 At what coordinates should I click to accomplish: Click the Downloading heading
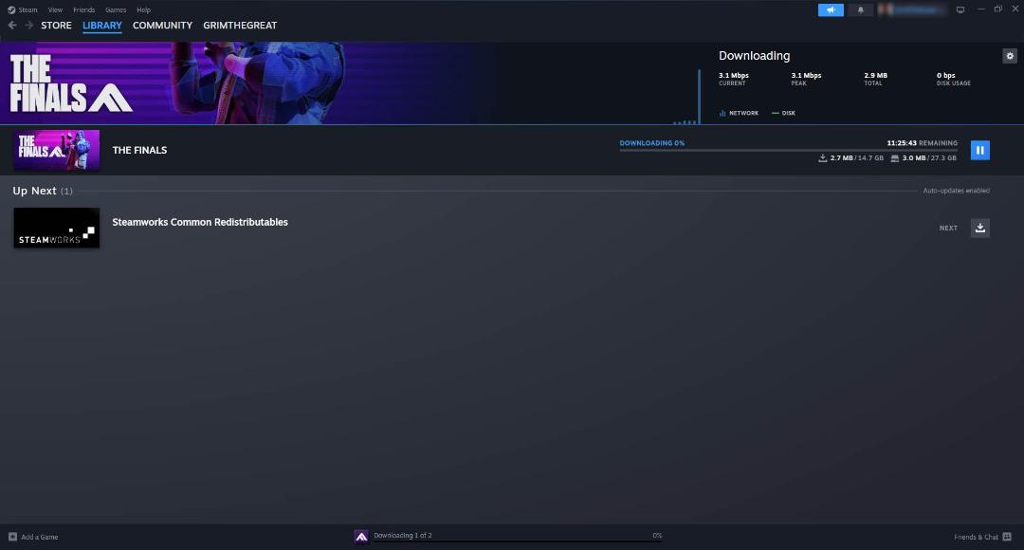(755, 56)
